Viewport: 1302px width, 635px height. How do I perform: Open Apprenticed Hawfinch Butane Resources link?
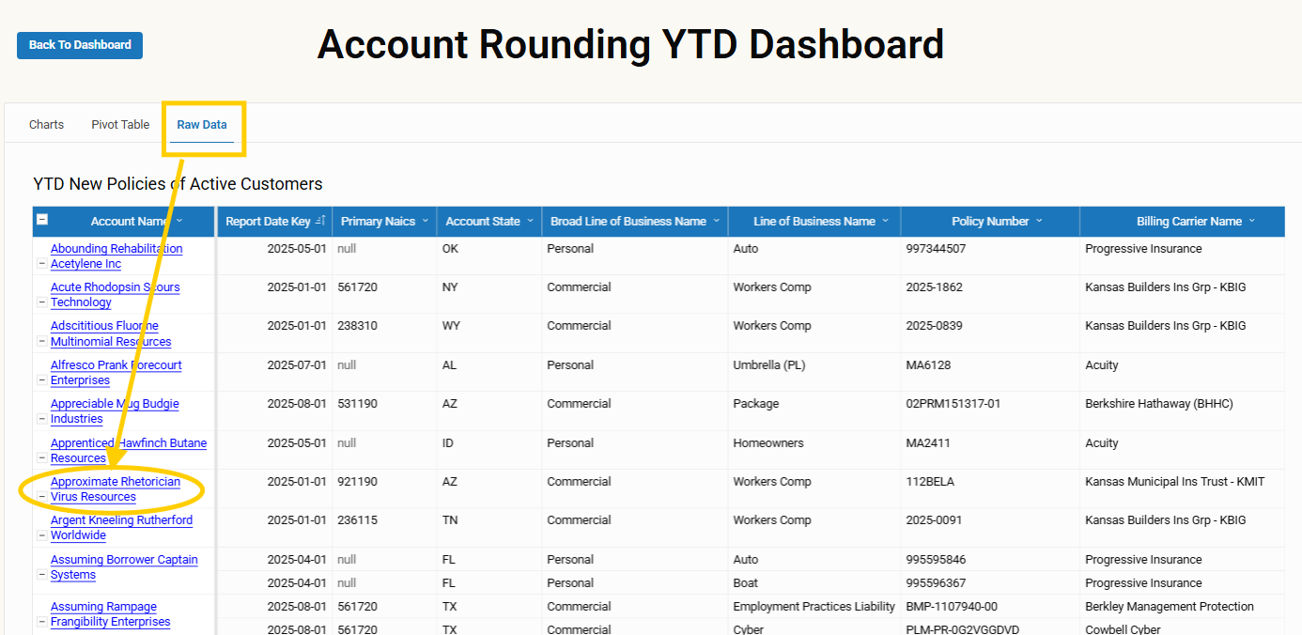click(129, 451)
